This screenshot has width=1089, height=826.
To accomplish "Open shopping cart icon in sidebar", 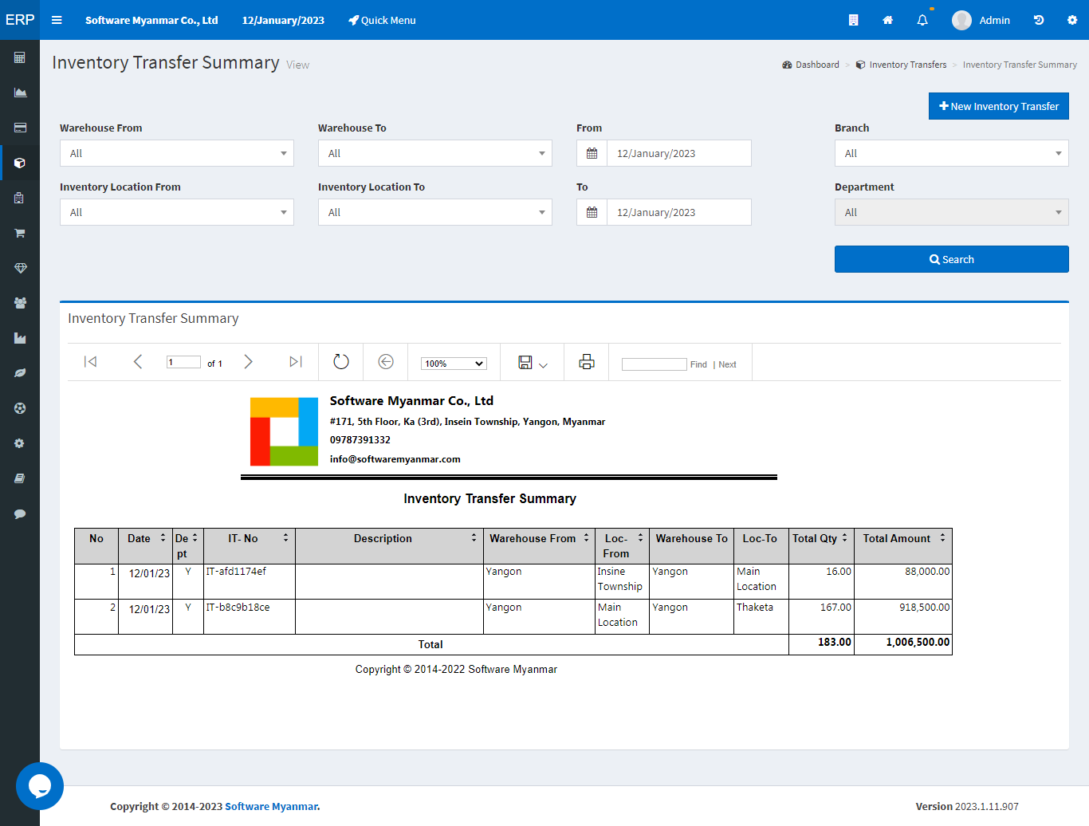I will coord(20,233).
